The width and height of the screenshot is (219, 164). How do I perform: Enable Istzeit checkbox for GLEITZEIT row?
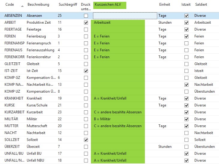point(186,64)
